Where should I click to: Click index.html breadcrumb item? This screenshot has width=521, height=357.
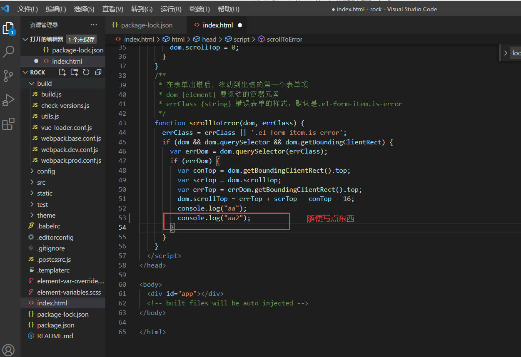(x=135, y=39)
